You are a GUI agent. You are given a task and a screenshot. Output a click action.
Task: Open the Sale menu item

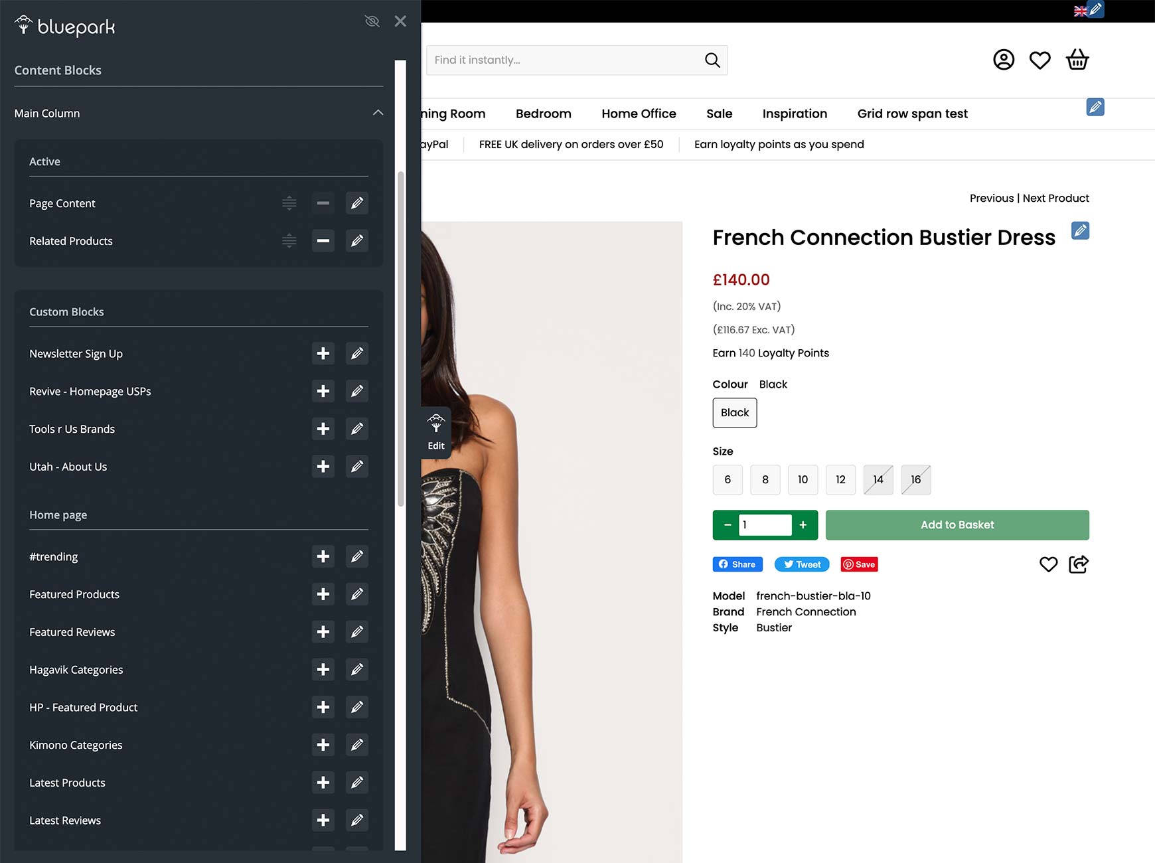tap(720, 114)
